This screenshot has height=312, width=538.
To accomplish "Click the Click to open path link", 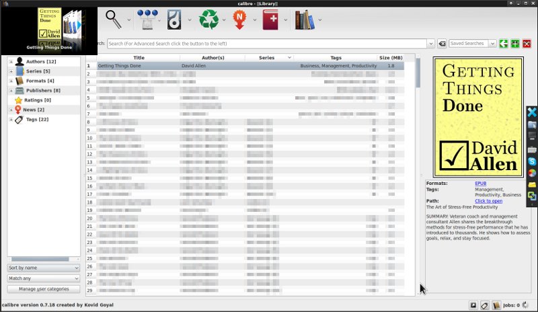I will [x=489, y=201].
